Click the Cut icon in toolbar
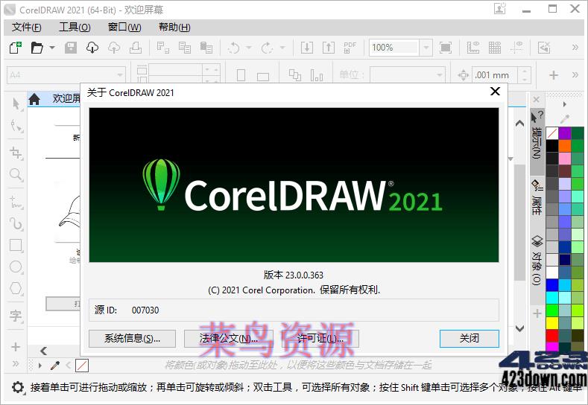Viewport: 588px width, 405px height. tap(162, 48)
